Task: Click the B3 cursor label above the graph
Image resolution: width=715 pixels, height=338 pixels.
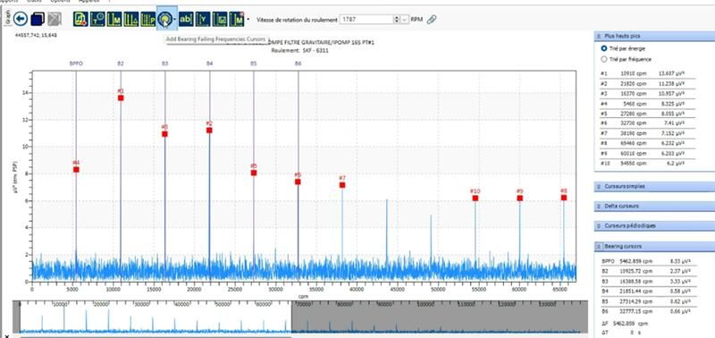Action: click(165, 63)
